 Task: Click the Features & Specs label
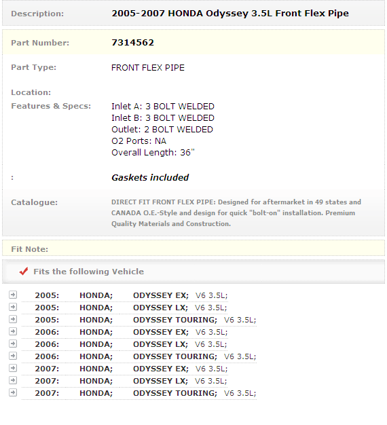(51, 106)
